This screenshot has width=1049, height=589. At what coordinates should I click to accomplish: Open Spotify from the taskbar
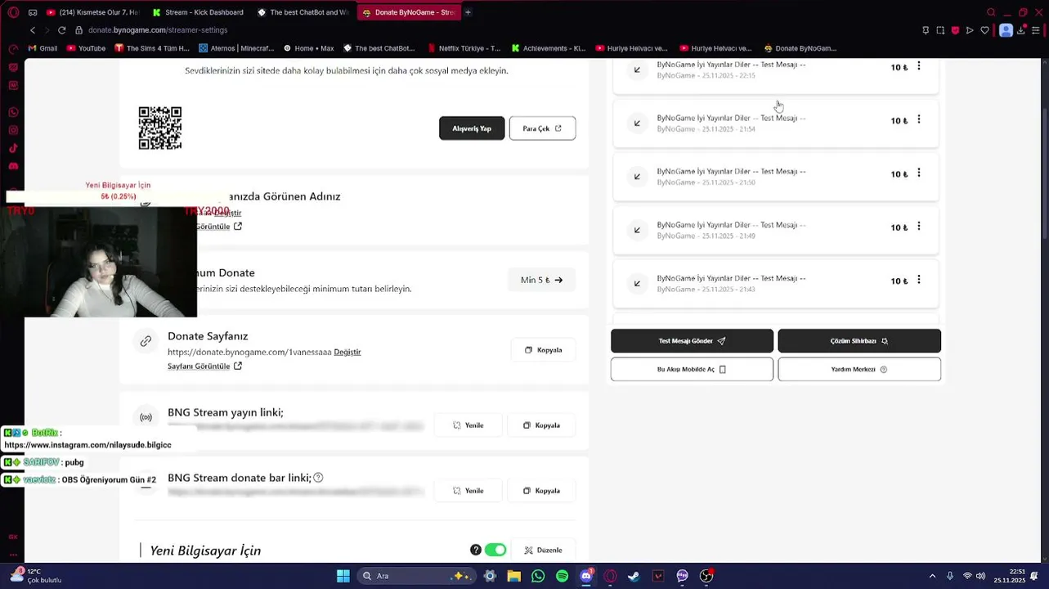562,576
